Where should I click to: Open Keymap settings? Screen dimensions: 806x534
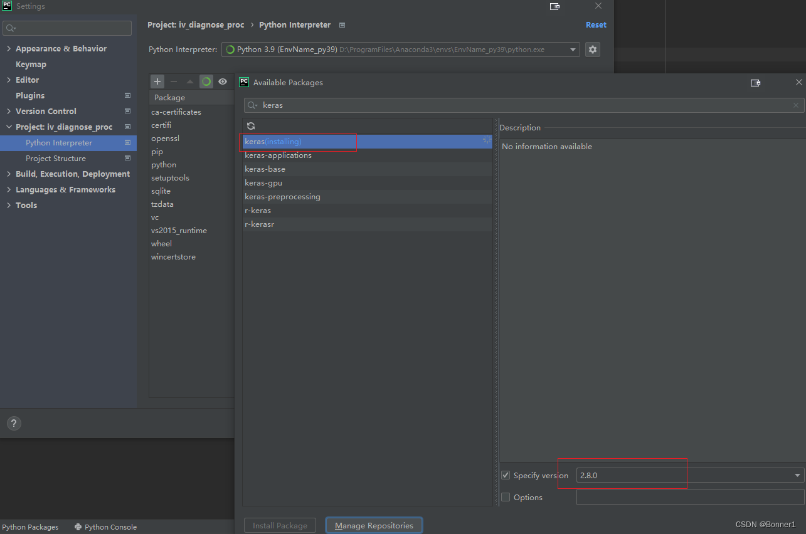click(31, 64)
